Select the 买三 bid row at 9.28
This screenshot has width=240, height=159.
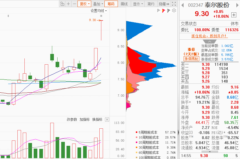coord(209,73)
